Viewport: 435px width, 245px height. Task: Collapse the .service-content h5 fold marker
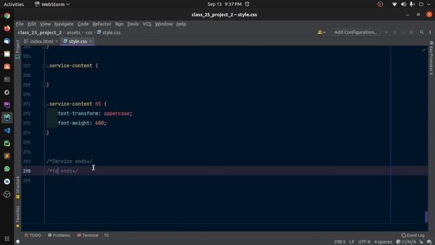pyautogui.click(x=44, y=104)
